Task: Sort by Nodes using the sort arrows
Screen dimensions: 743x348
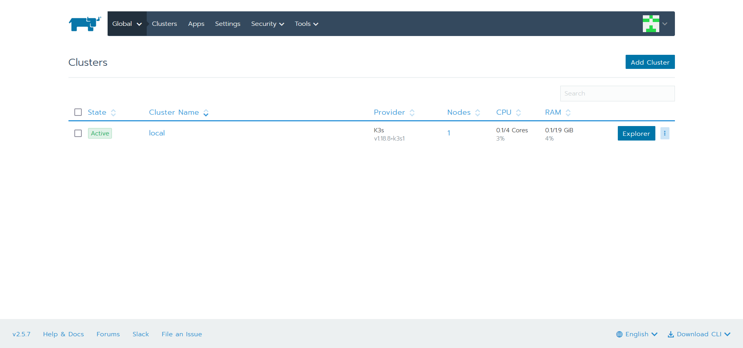Action: point(478,113)
